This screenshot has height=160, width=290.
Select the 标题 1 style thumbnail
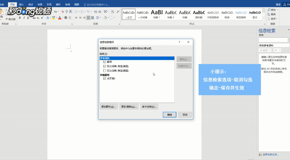(x=157, y=14)
